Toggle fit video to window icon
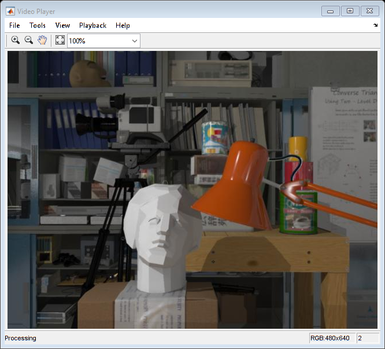The width and height of the screenshot is (385, 349). (x=60, y=41)
